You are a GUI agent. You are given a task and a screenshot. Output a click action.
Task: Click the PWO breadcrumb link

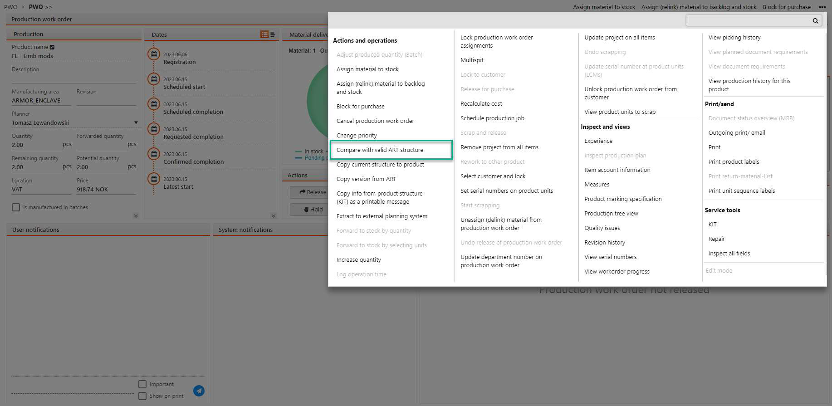10,7
